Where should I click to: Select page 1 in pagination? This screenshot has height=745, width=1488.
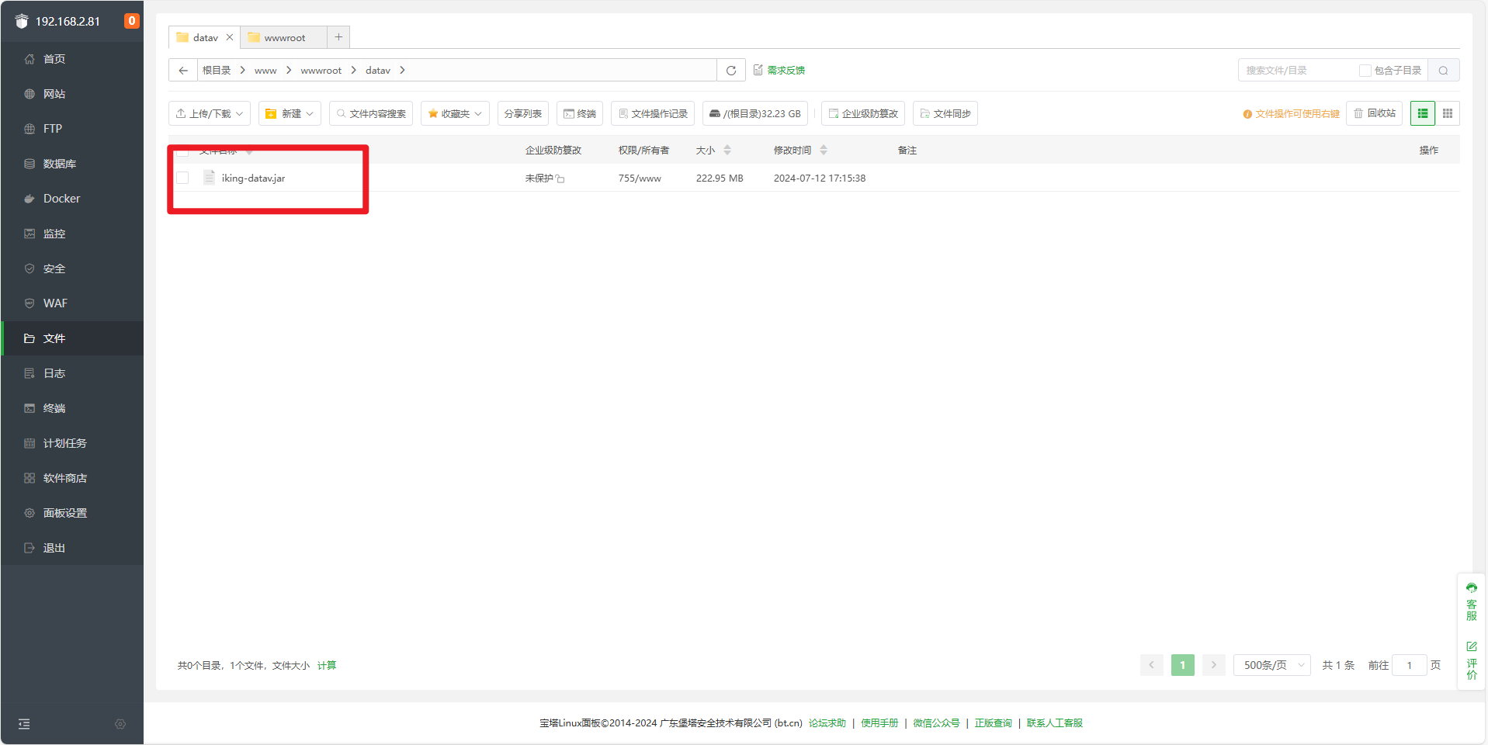pos(1183,665)
